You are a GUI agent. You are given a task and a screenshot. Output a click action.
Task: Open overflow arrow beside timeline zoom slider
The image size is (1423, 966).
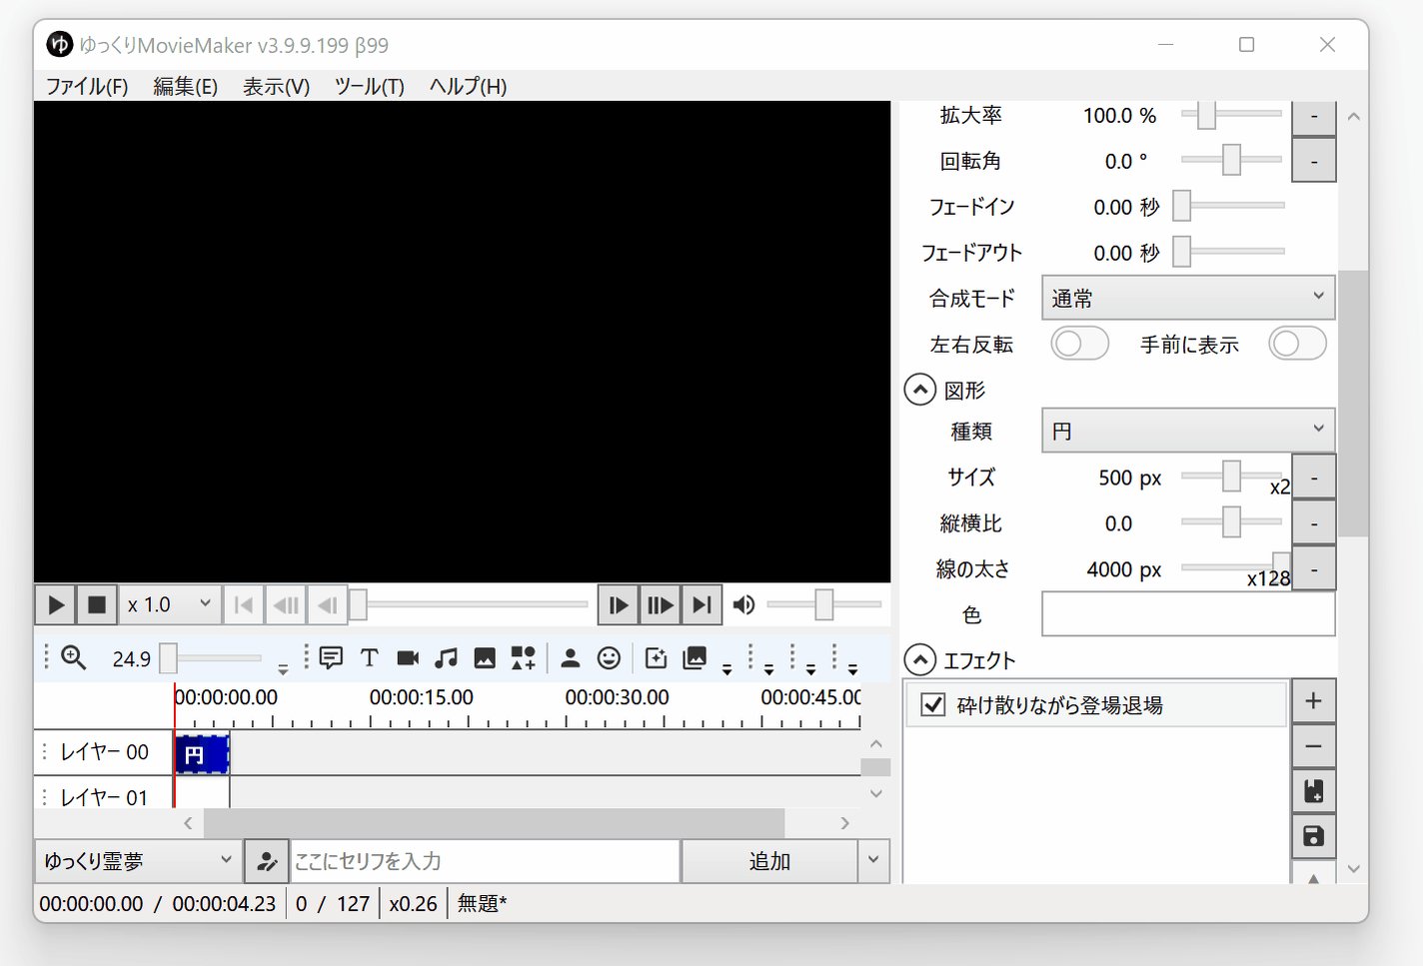pyautogui.click(x=283, y=668)
